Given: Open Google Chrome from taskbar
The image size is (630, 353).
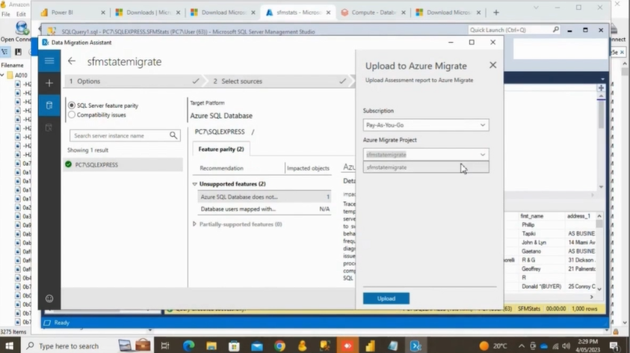Looking at the screenshot, I should (280, 346).
